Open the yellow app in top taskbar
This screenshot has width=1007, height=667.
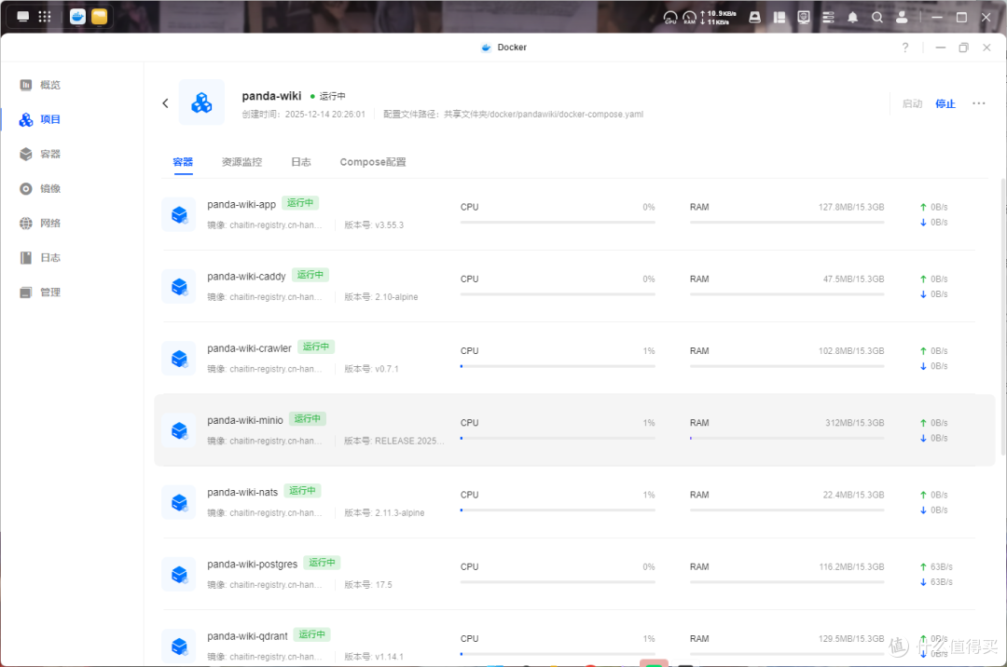tap(100, 17)
